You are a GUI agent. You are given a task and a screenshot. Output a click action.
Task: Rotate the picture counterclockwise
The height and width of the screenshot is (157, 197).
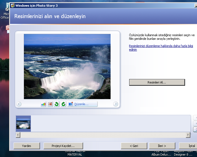(57, 104)
